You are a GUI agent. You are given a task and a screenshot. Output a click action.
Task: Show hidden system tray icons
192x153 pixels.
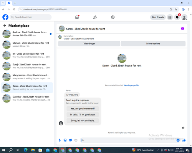pyautogui.click(x=158, y=150)
